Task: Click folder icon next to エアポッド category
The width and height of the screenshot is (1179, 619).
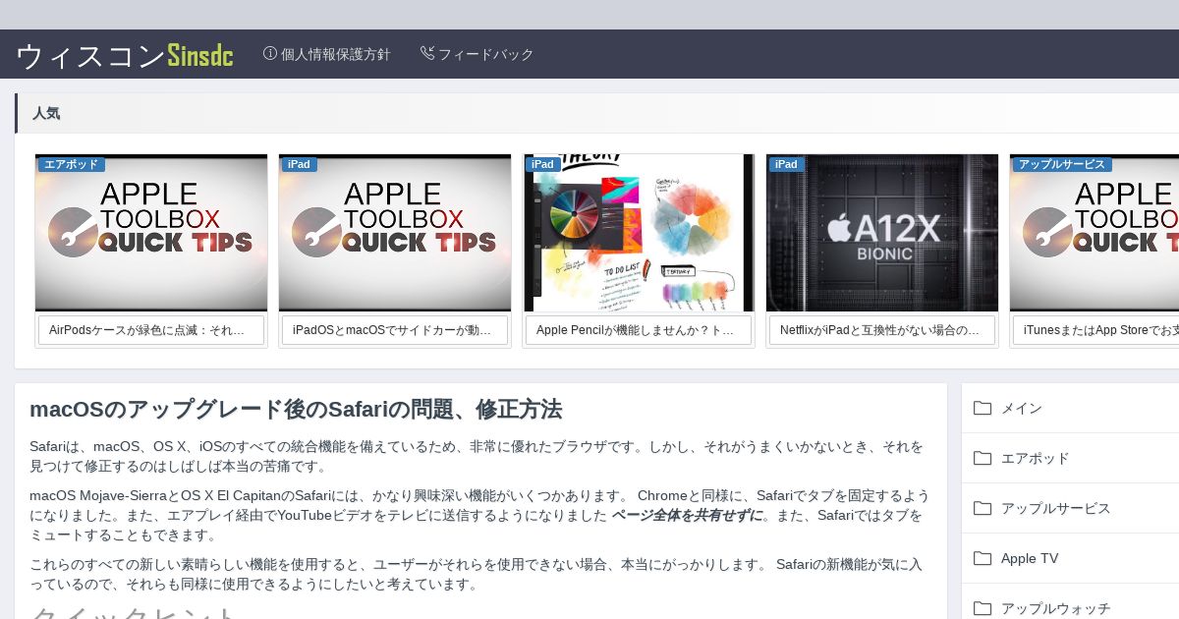Action: point(982,458)
